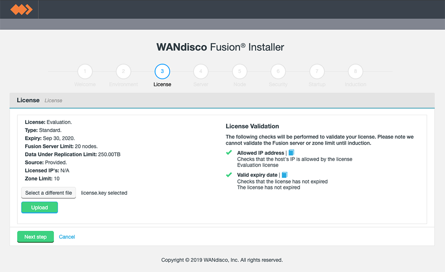Viewport: 445px width, 272px height.
Task: Click 'The license has not expired' result text
Action: [268, 187]
